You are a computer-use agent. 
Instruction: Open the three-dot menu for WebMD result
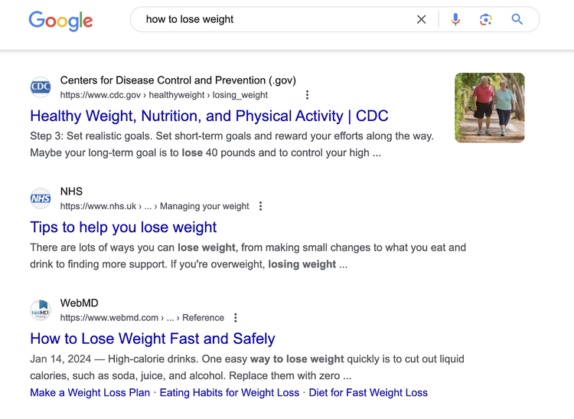[x=236, y=318]
